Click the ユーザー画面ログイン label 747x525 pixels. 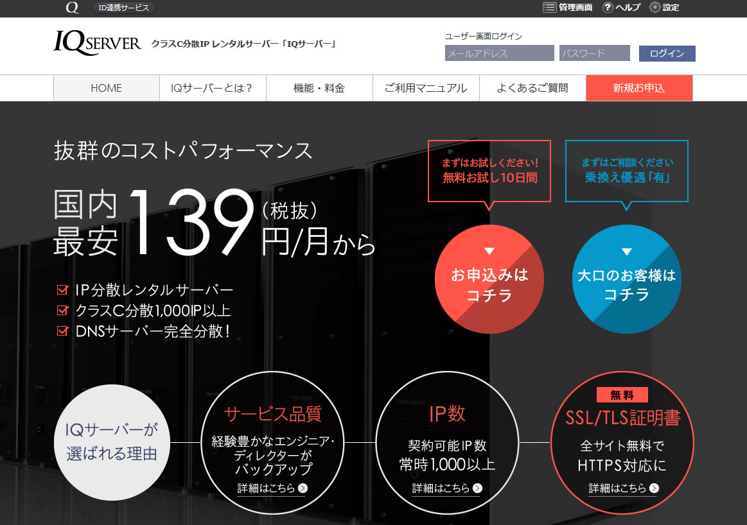click(x=484, y=36)
